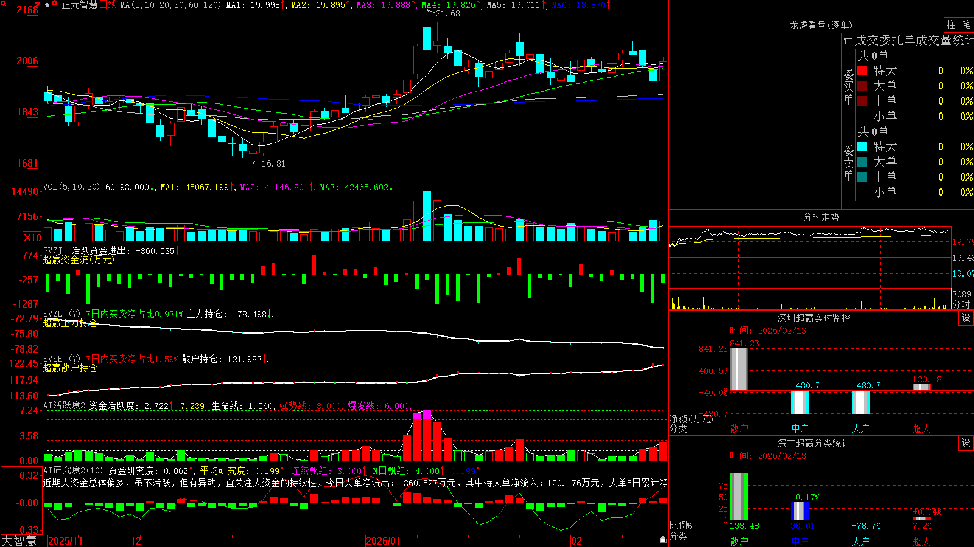Click the teal 中单 sell order swatch
The height and width of the screenshot is (547, 974).
pyautogui.click(x=862, y=177)
